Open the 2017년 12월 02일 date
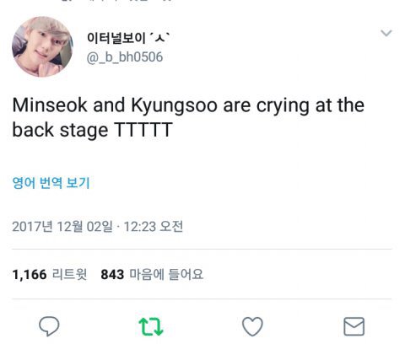This screenshot has width=405, height=344. tap(62, 226)
